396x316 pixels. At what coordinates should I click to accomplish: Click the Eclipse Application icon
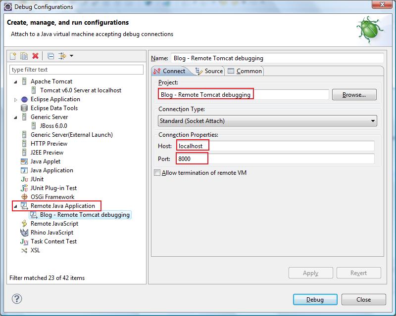tap(24, 99)
